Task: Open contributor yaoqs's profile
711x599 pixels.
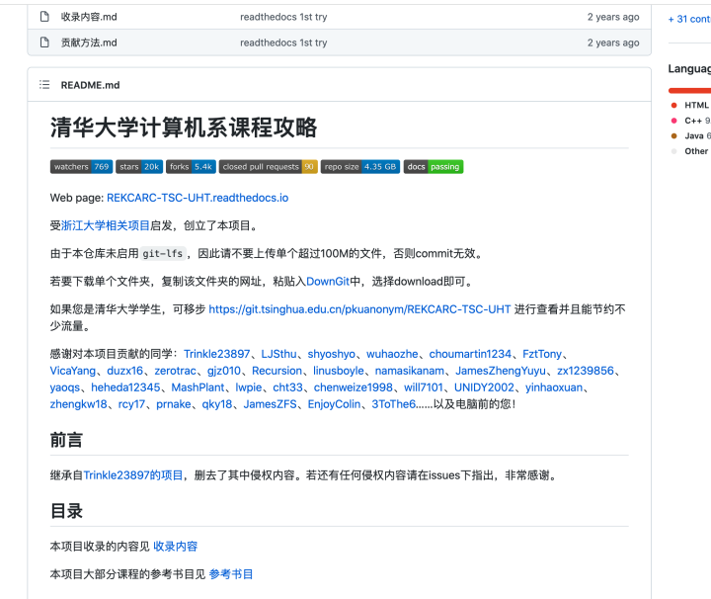Action: (x=65, y=387)
